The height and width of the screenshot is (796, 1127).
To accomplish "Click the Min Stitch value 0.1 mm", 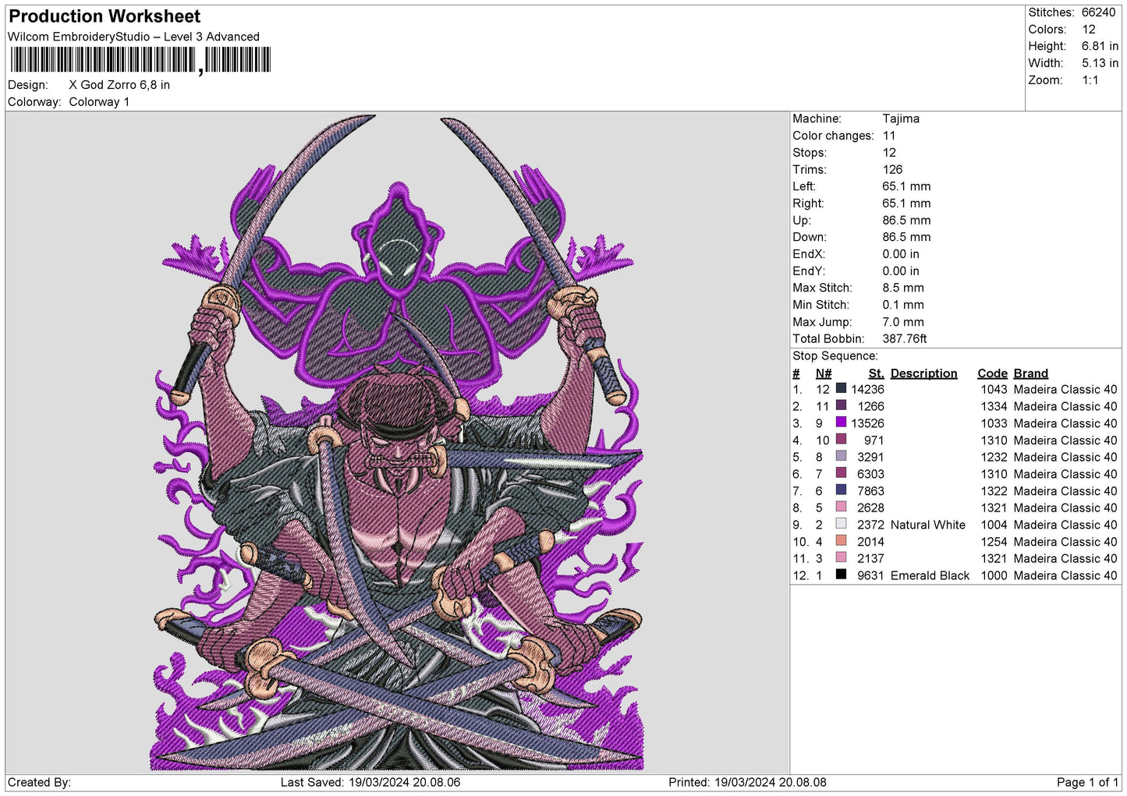I will (903, 305).
